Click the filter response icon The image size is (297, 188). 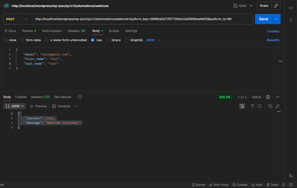pyautogui.click(x=252, y=106)
